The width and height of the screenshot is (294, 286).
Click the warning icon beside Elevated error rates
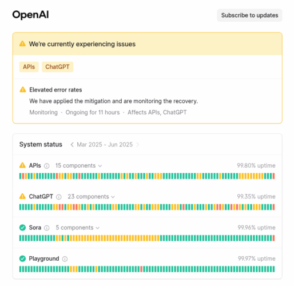(23, 89)
